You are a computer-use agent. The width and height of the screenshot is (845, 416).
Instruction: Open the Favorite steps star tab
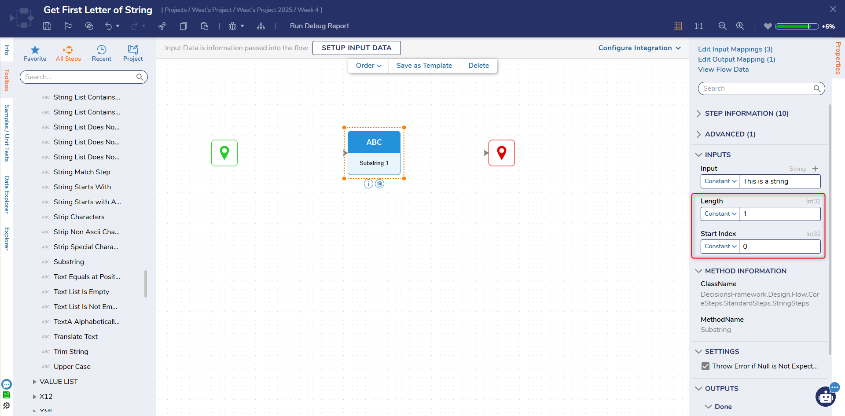[x=35, y=53]
